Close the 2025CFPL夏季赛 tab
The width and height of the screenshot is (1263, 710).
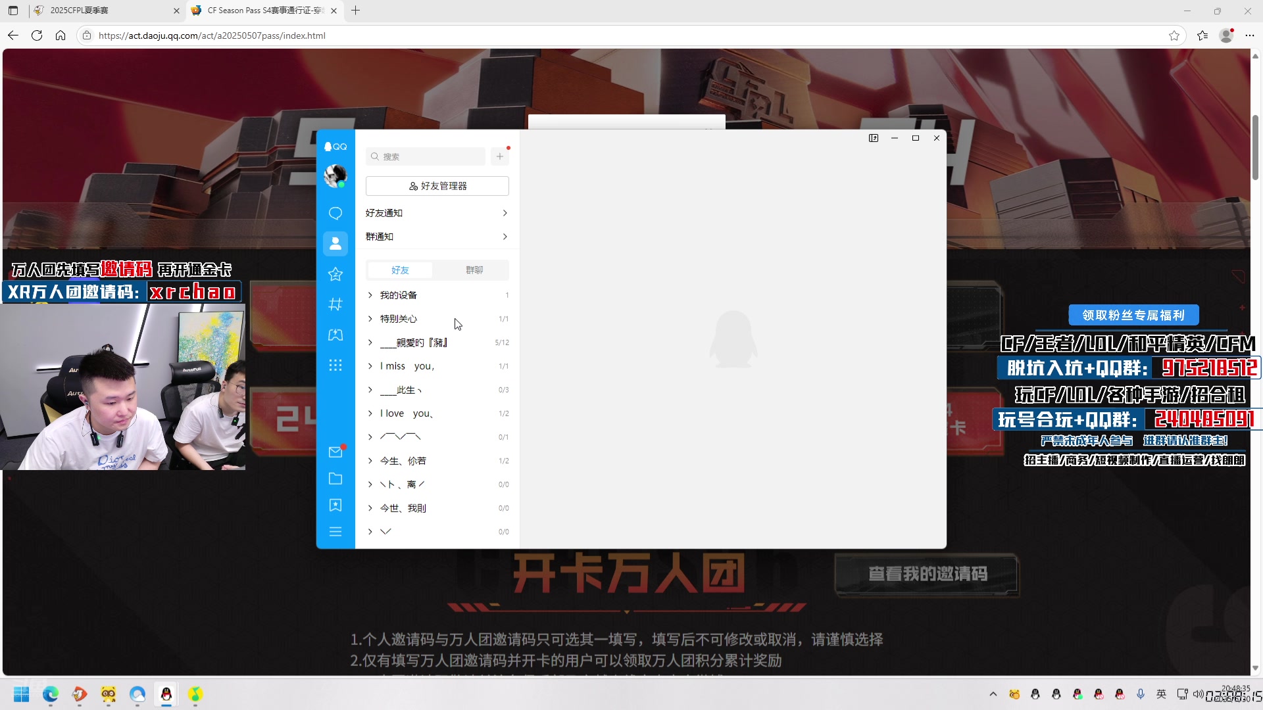[176, 11]
